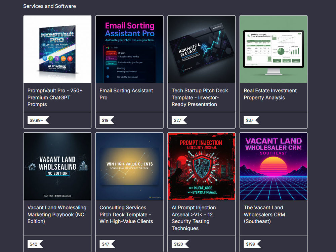This screenshot has height=252, width=336.
Task: Click Consulting Services Pitch Deck Template title
Action: [x=126, y=214]
